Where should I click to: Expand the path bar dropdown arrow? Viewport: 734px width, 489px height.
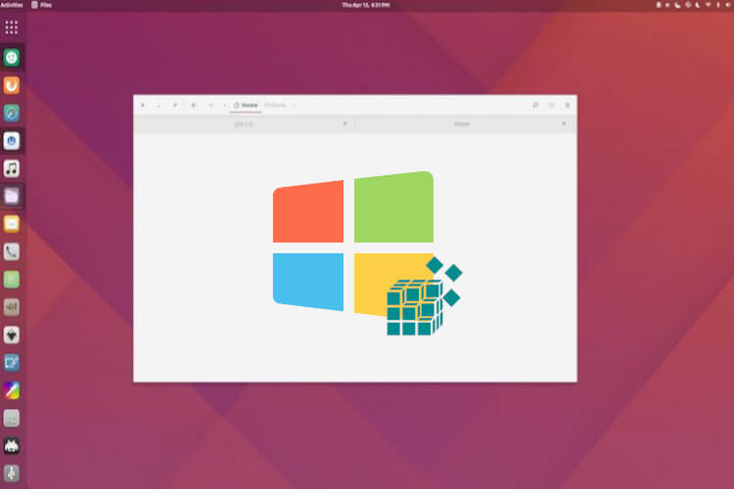coord(294,106)
